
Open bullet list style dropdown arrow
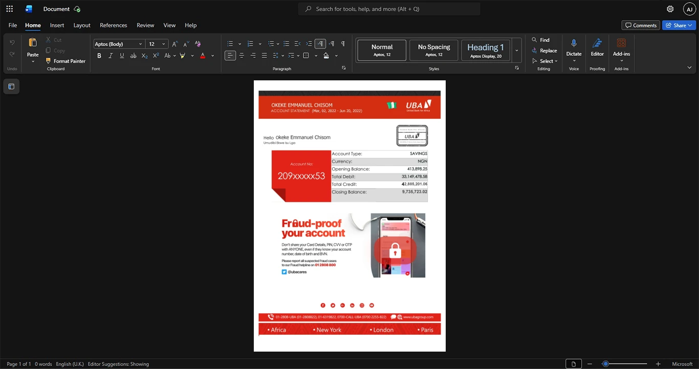point(239,44)
